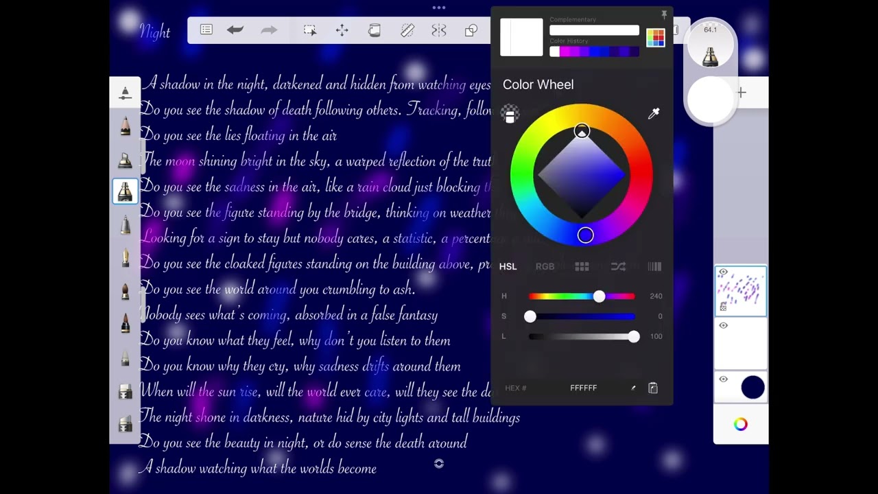878x494 pixels.
Task: Activate the Transform move tool
Action: point(342,30)
